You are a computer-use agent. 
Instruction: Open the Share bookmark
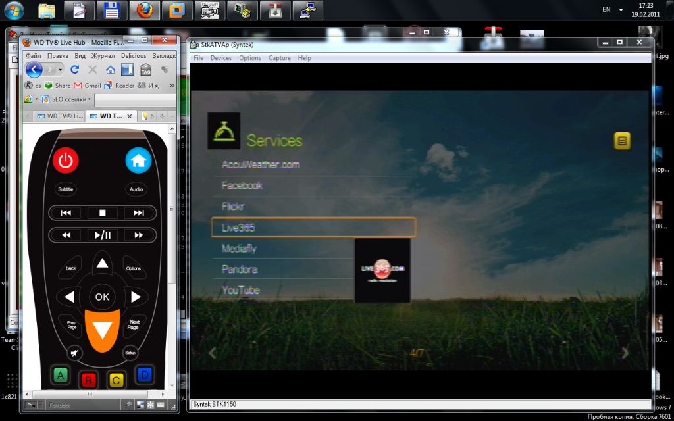point(57,86)
